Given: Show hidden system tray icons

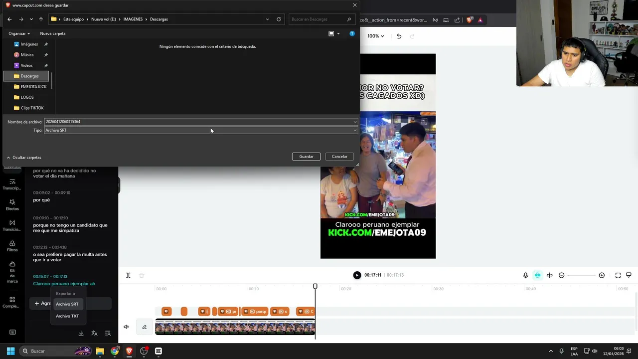Looking at the screenshot, I should pyautogui.click(x=551, y=351).
